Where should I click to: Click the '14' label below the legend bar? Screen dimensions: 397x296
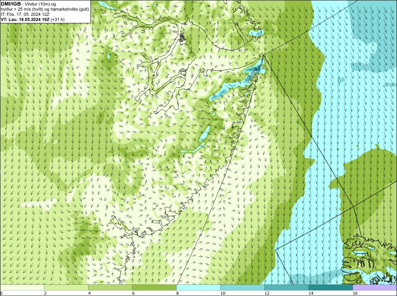click(x=311, y=293)
